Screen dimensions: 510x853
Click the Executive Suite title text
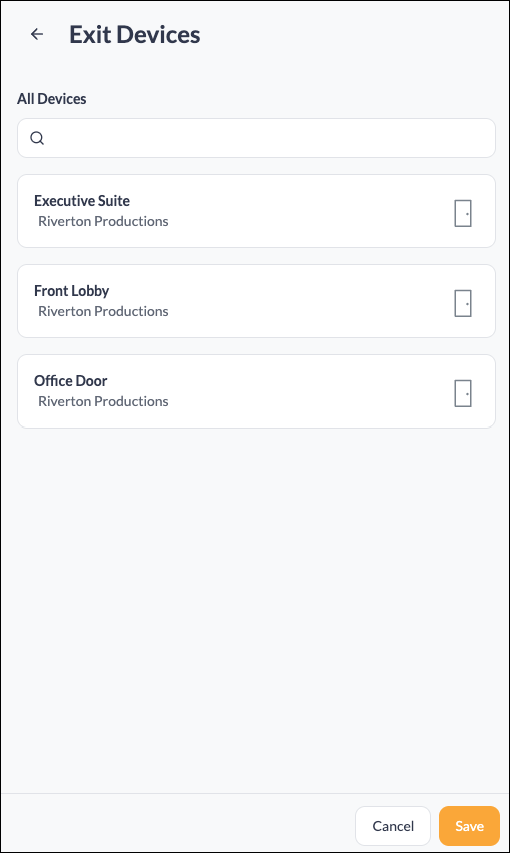tap(82, 201)
